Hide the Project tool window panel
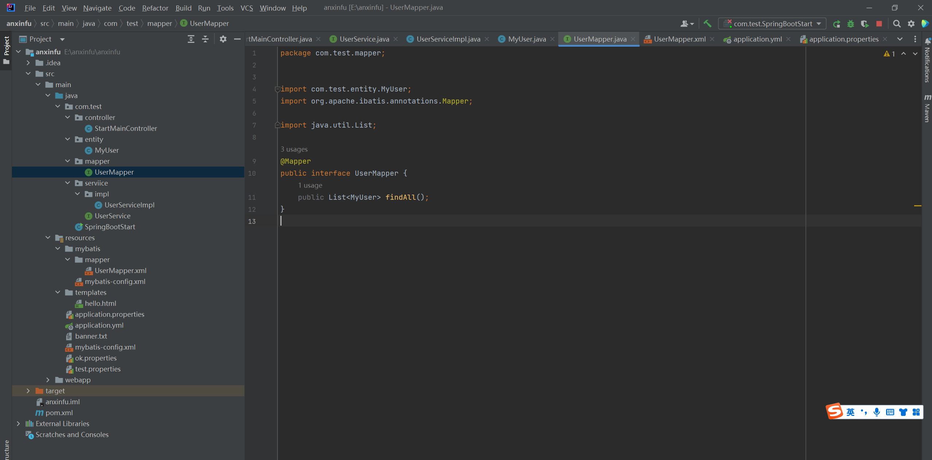Screen dimensions: 932x460 pyautogui.click(x=237, y=39)
